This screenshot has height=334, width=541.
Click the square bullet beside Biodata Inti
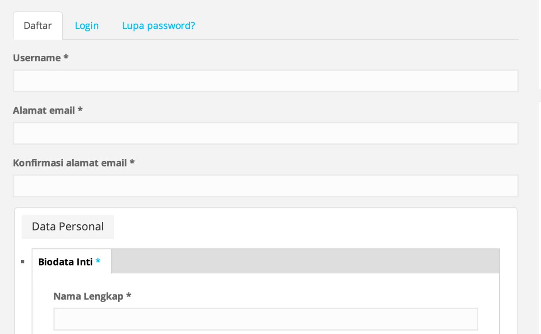(x=23, y=262)
